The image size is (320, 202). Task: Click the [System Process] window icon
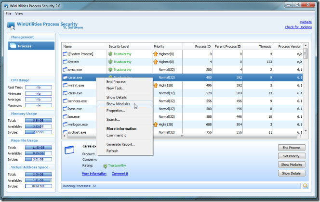(x=65, y=54)
